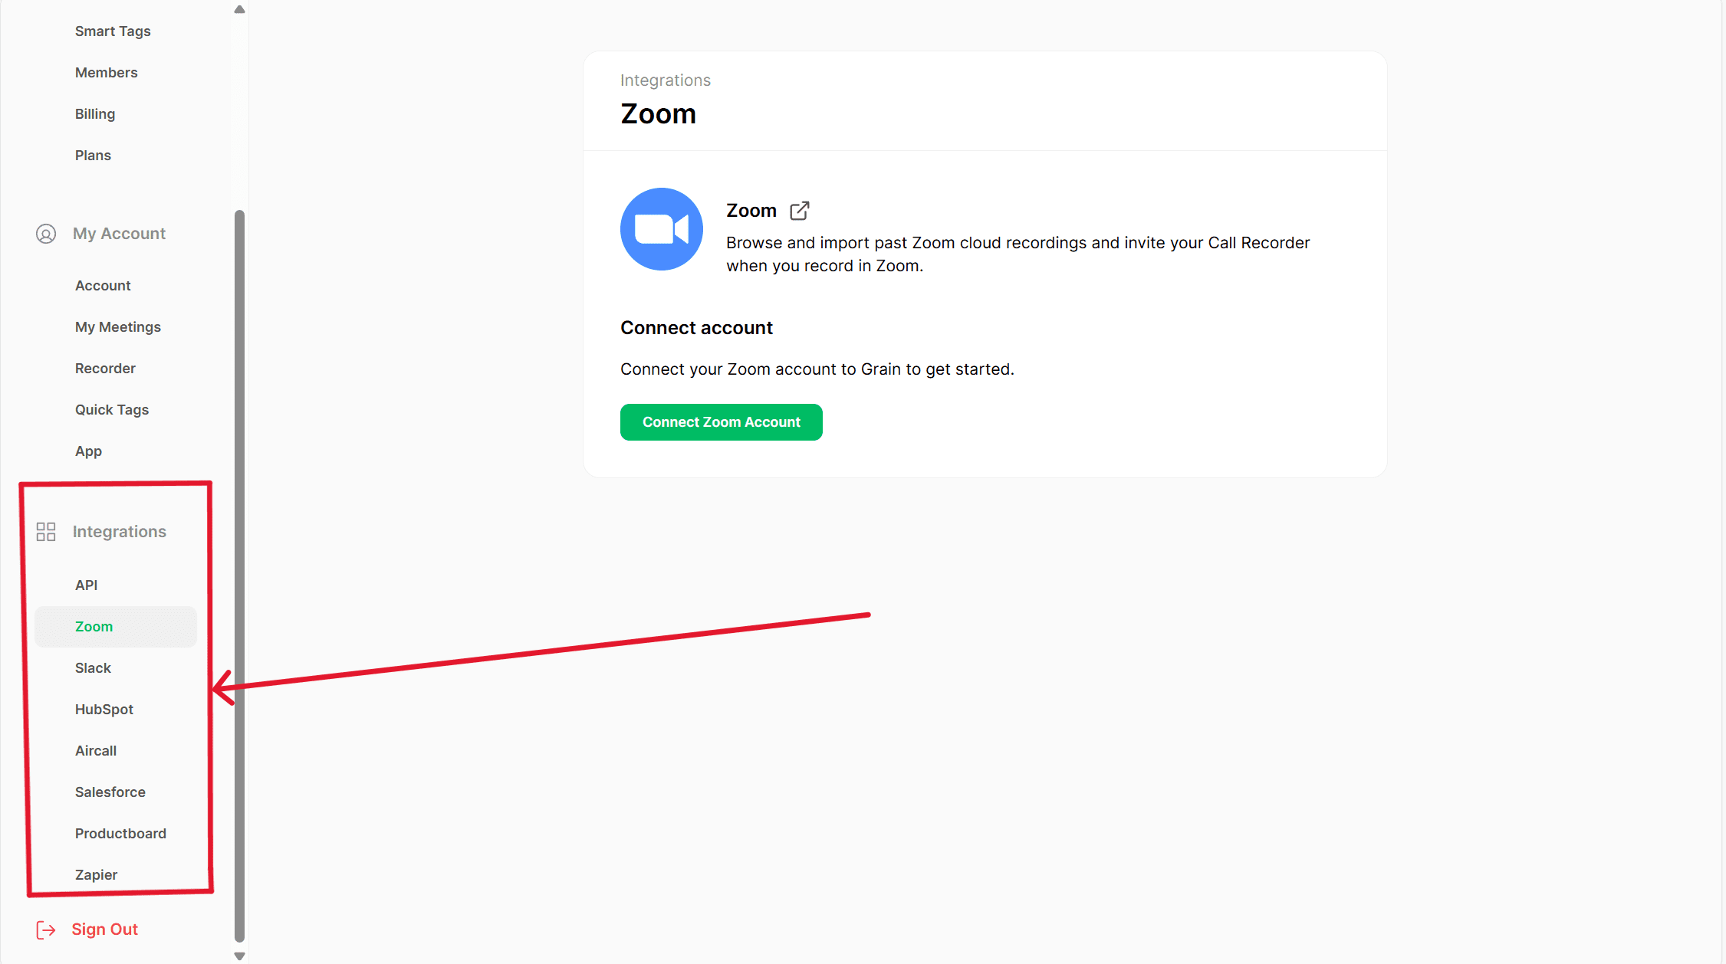
Task: Toggle to Quick Tags settings page
Action: click(x=111, y=408)
